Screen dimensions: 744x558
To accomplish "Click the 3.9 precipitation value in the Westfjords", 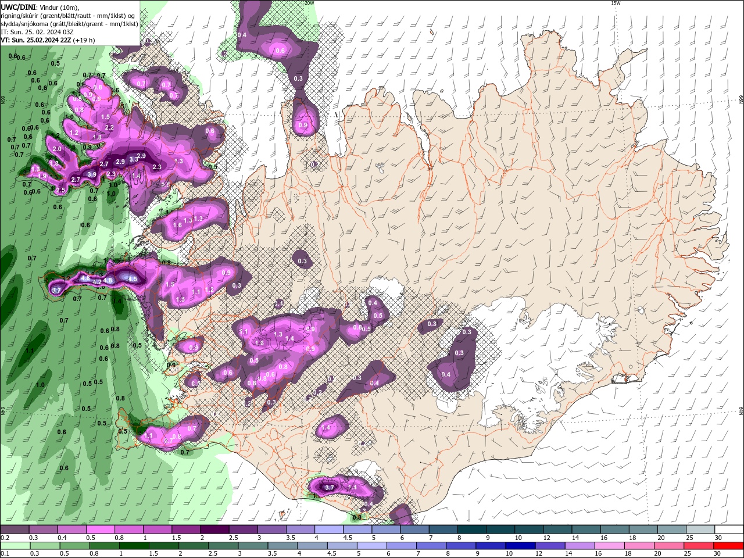I will tap(92, 174).
